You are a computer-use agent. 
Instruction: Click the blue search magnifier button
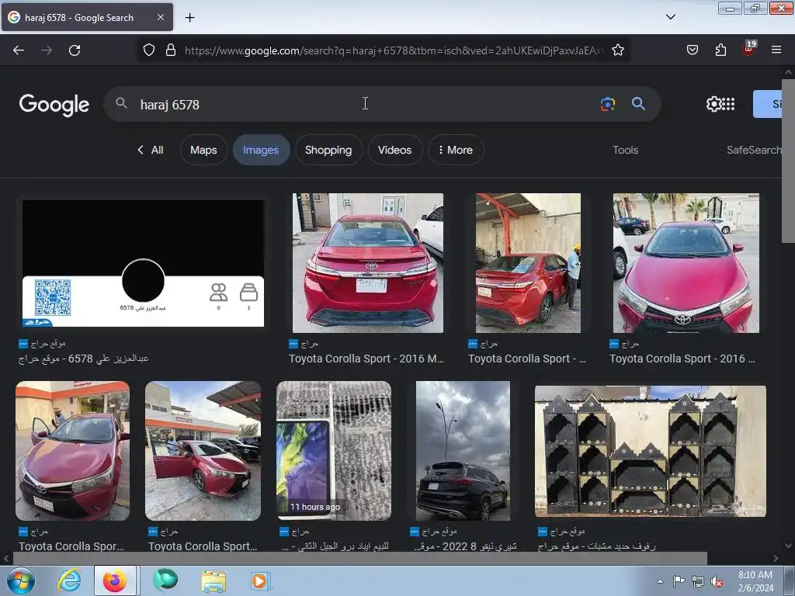tap(638, 104)
